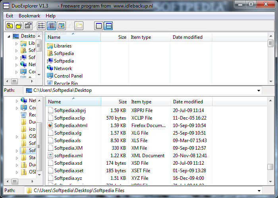
Task: Click the Firefox icon of Softpedia.xhtml
Action: [50, 126]
